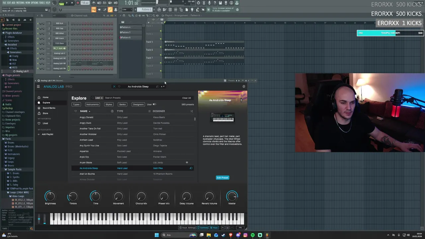Open the FILE menu

4,3
